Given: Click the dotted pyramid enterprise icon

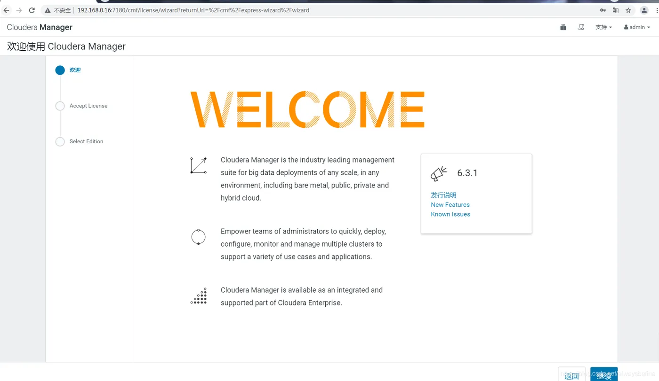Looking at the screenshot, I should [x=198, y=296].
